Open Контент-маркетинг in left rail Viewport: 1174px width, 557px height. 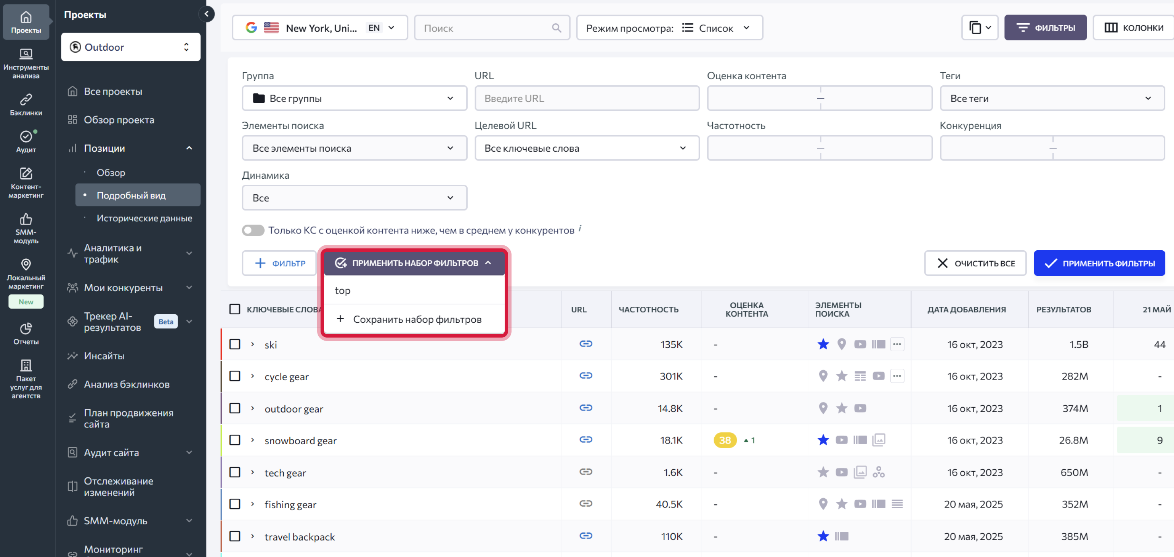(x=26, y=182)
